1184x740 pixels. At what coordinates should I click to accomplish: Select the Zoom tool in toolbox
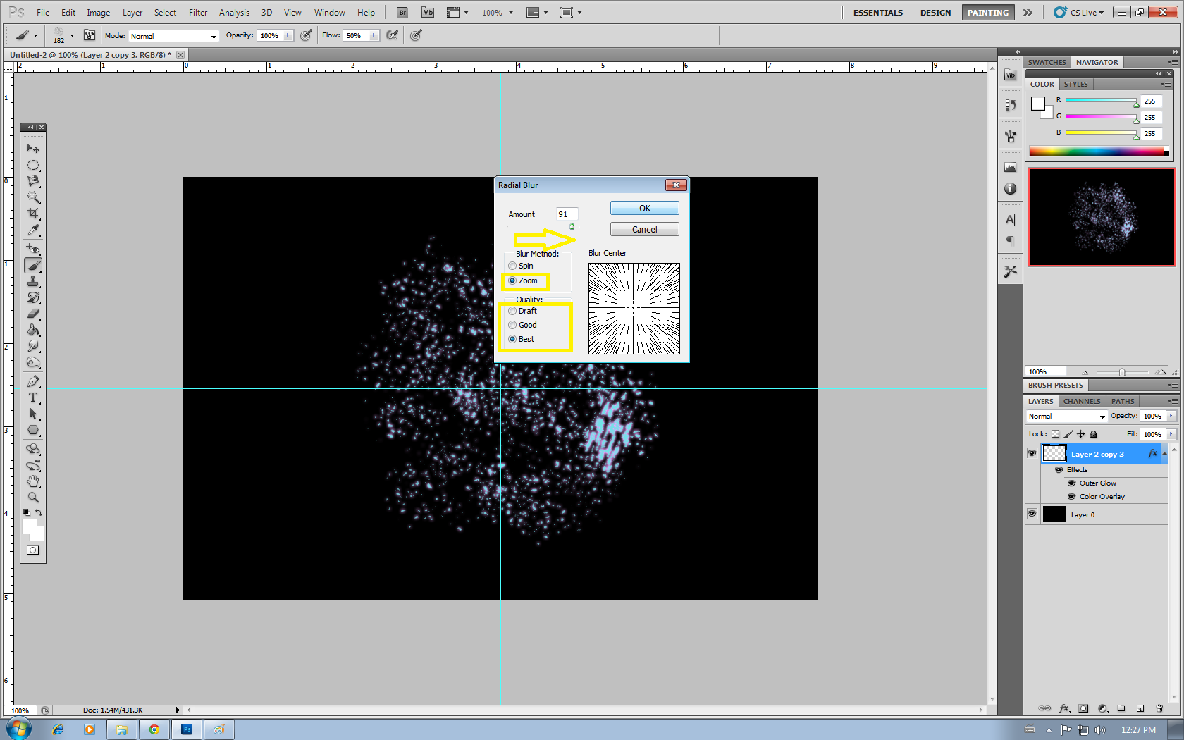coord(33,498)
